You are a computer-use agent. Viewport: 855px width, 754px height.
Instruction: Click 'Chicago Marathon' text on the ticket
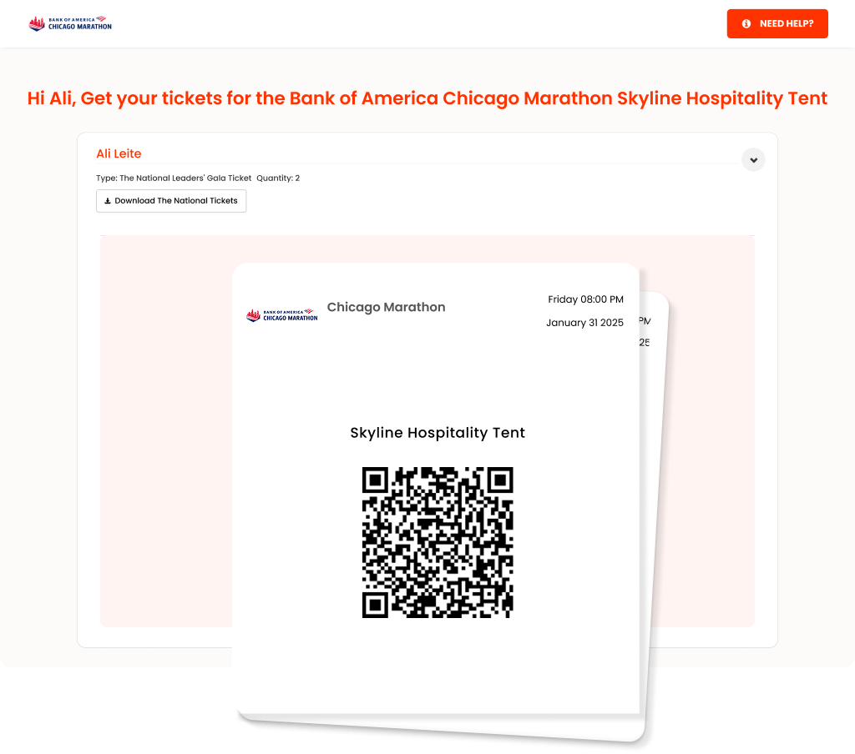386,307
